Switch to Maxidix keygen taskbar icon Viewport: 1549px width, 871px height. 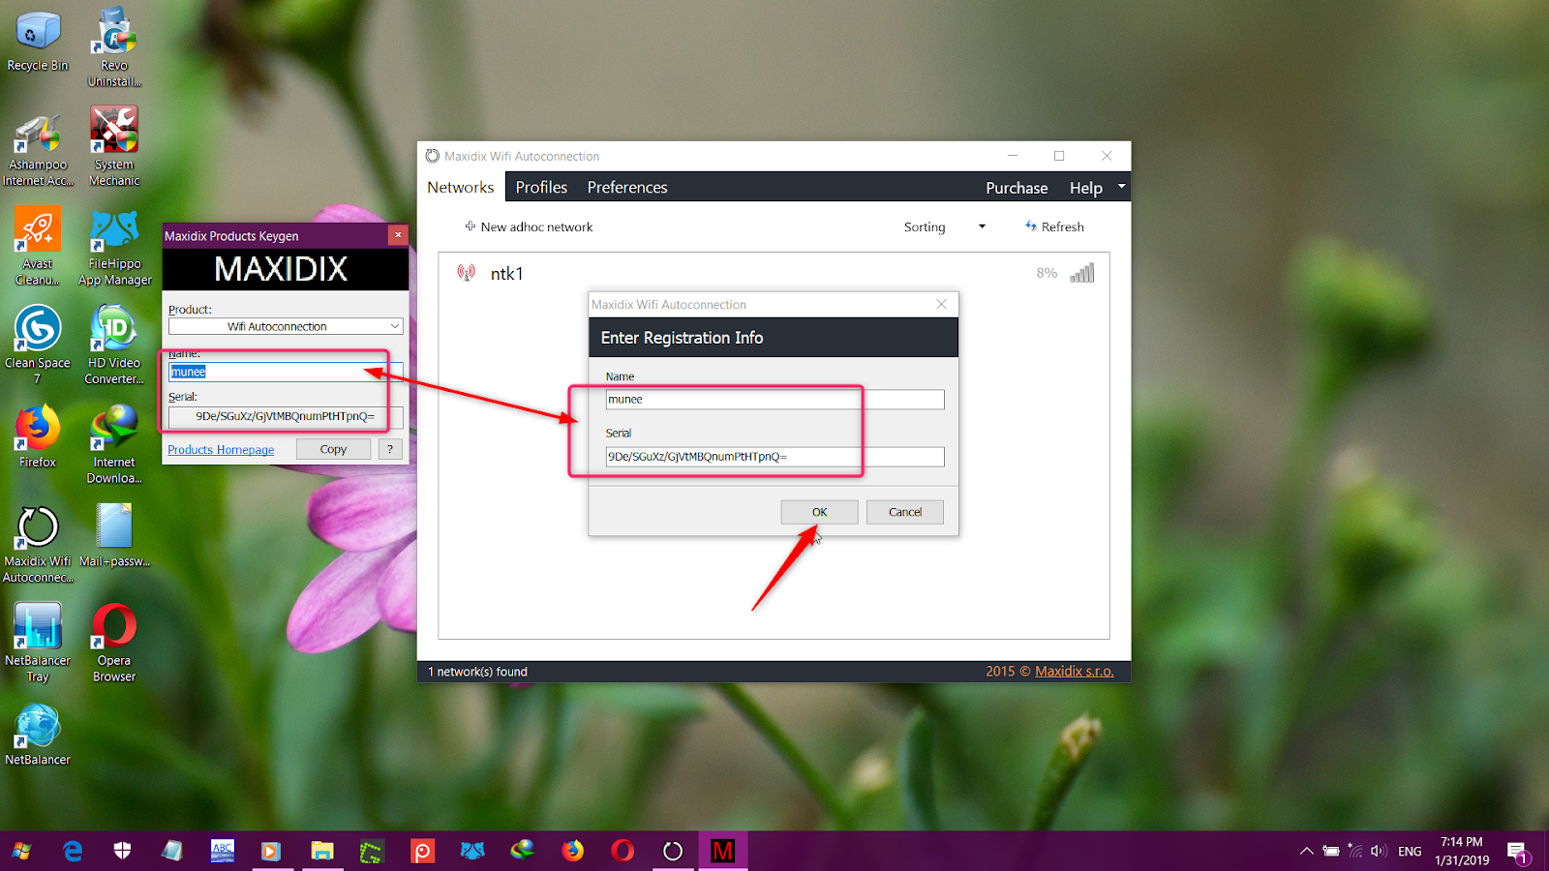pyautogui.click(x=722, y=851)
